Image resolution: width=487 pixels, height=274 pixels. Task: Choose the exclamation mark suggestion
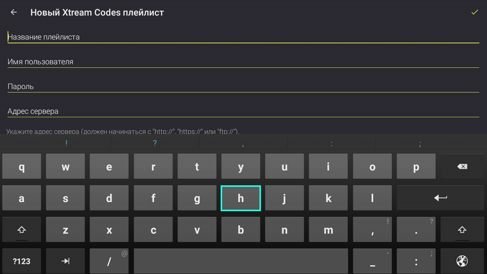tap(66, 143)
